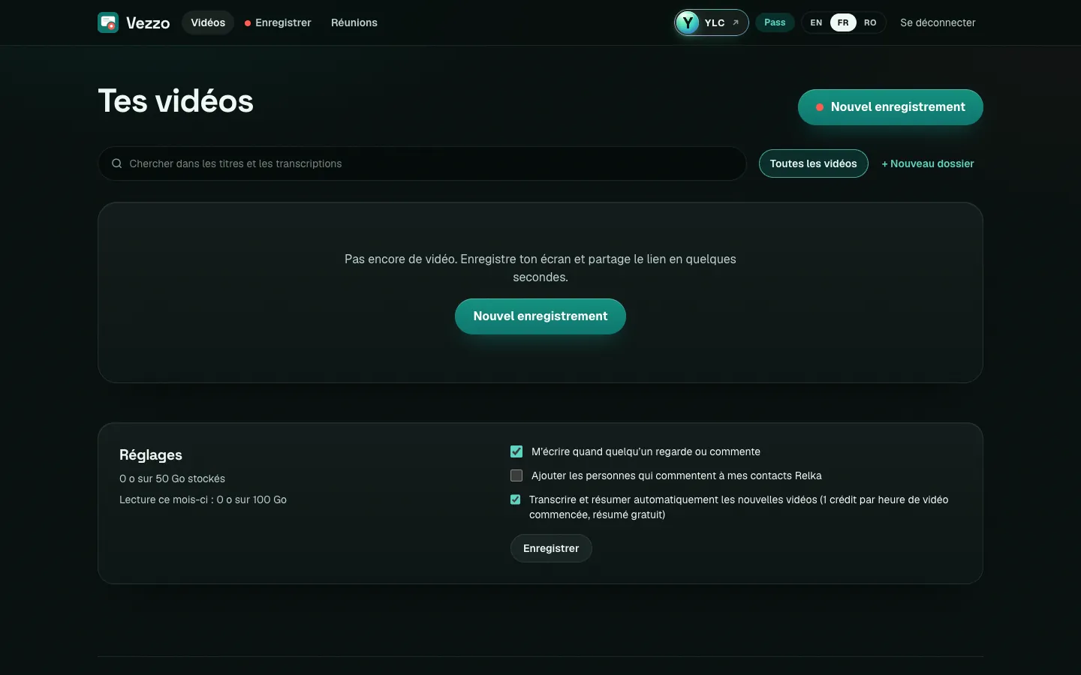
Task: Create a folder with + Nouveau dossier
Action: tap(928, 163)
